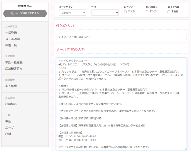This screenshot has height=152, width=191.
Task: Go to メール通知 in sidebar
Action: click(x=12, y=39)
